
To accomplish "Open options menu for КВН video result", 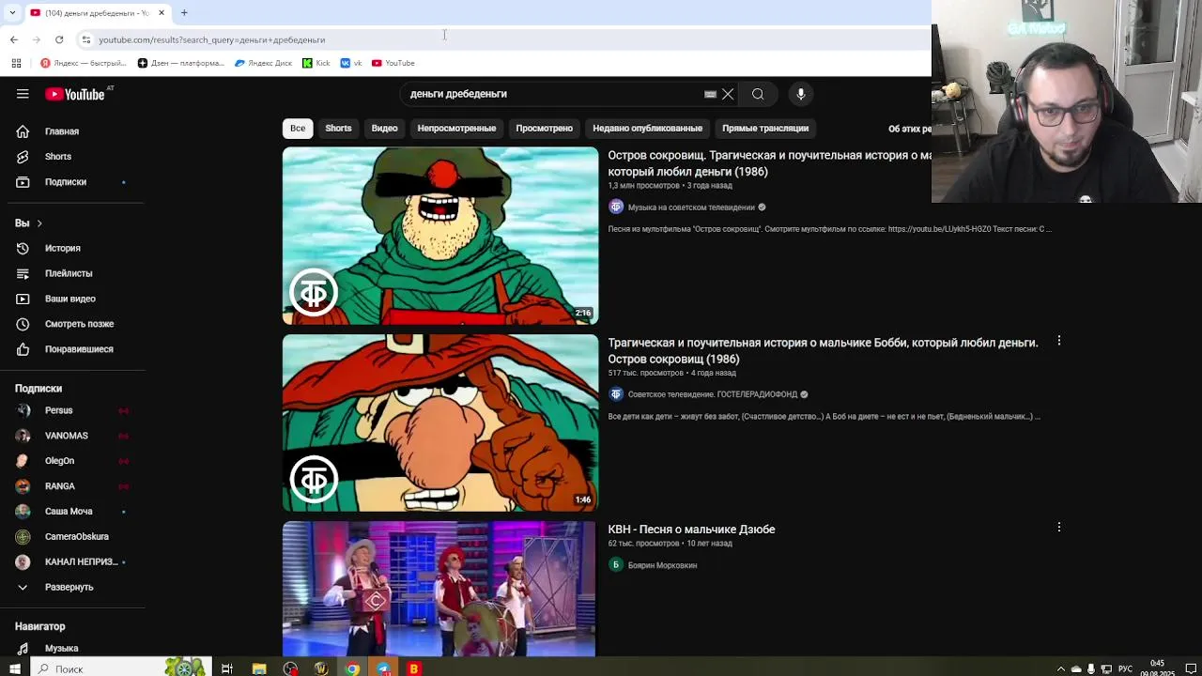I will tap(1058, 528).
